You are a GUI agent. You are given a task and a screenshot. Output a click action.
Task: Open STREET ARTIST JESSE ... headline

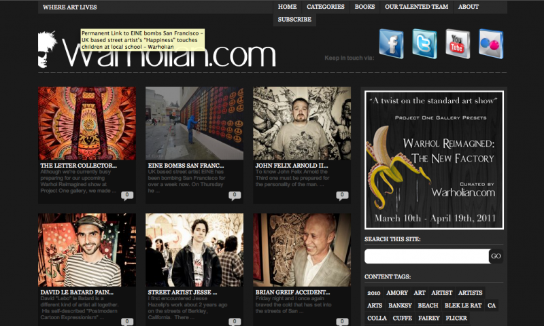click(x=182, y=292)
